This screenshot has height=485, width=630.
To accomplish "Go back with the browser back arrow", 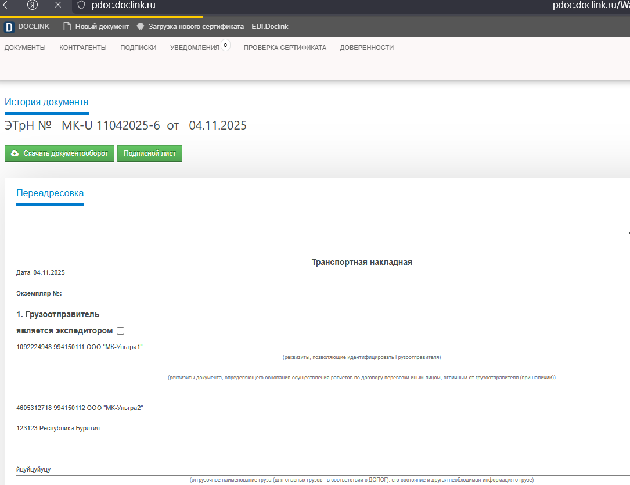I will (x=7, y=5).
